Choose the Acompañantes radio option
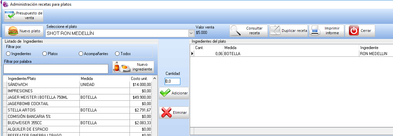 [81, 54]
